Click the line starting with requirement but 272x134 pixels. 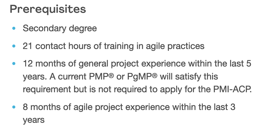(x=137, y=89)
